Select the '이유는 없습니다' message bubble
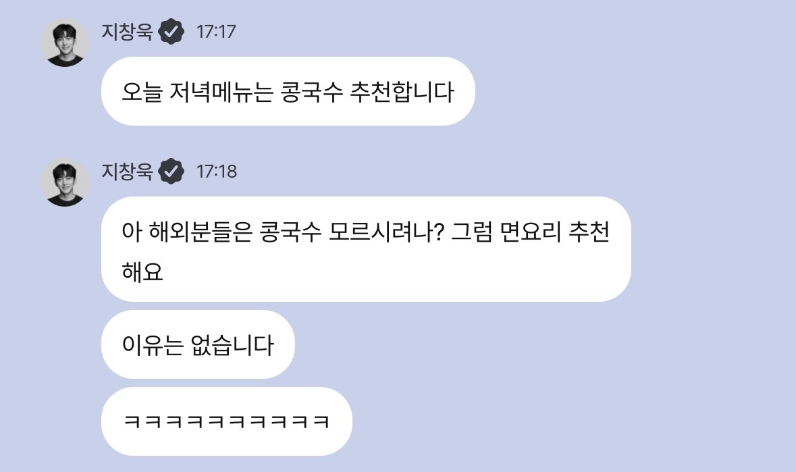Screen dimensions: 796x472 198,344
